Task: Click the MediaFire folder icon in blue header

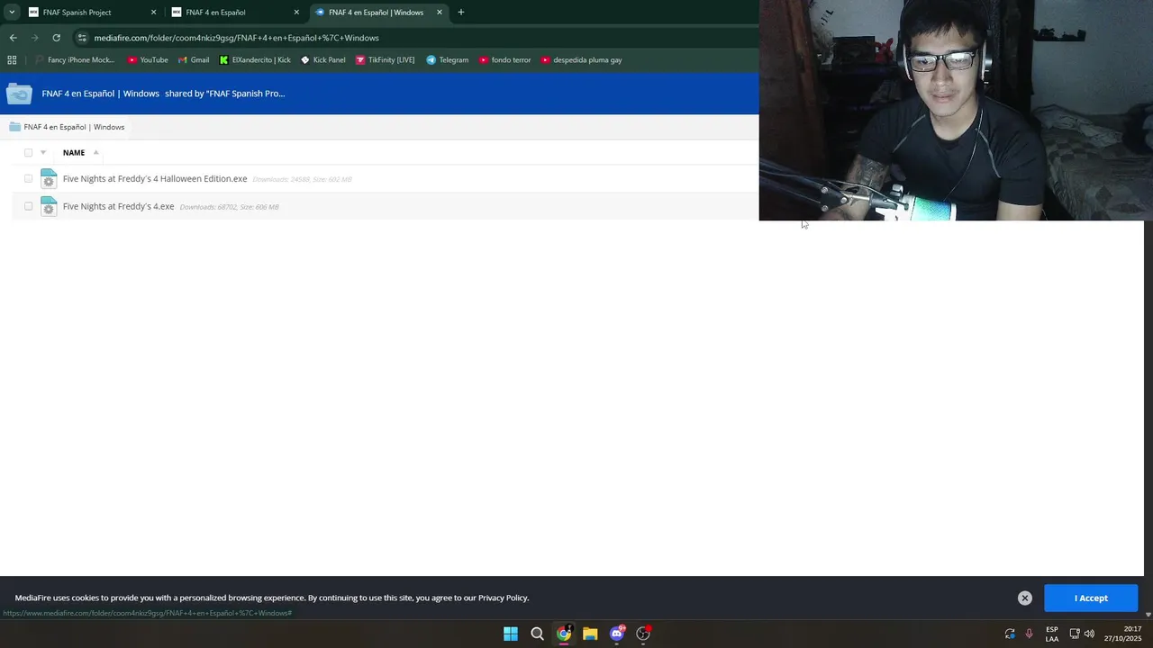Action: (x=19, y=94)
